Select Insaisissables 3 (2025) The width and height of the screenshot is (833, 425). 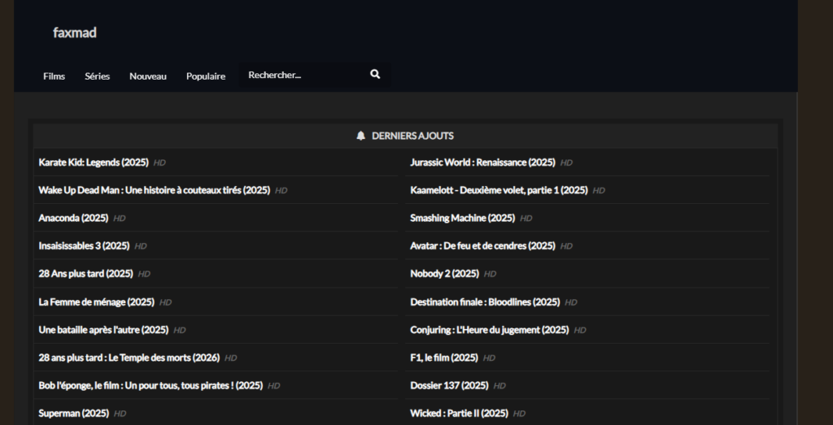click(x=84, y=245)
